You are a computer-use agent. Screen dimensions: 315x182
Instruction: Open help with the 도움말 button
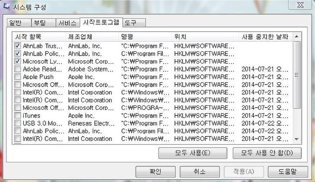pyautogui.click(x=288, y=172)
